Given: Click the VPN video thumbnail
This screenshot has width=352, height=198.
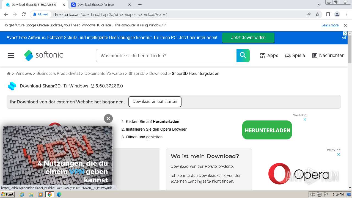Looking at the screenshot, I should pyautogui.click(x=58, y=156).
